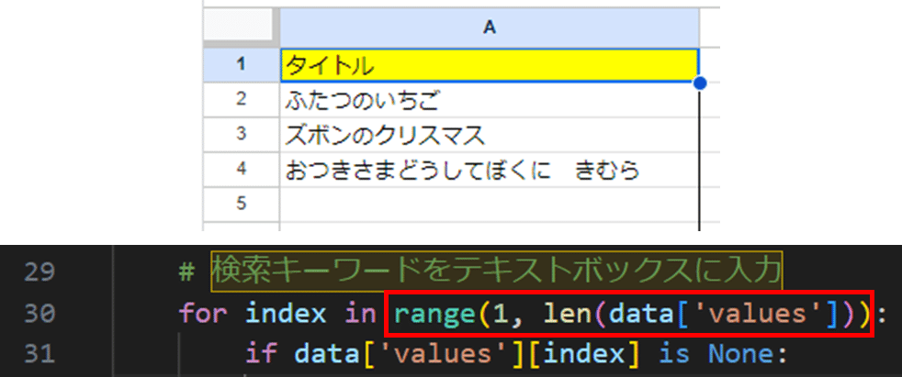Click yellow cell containing タイトル
This screenshot has height=377, width=902.
(490, 65)
